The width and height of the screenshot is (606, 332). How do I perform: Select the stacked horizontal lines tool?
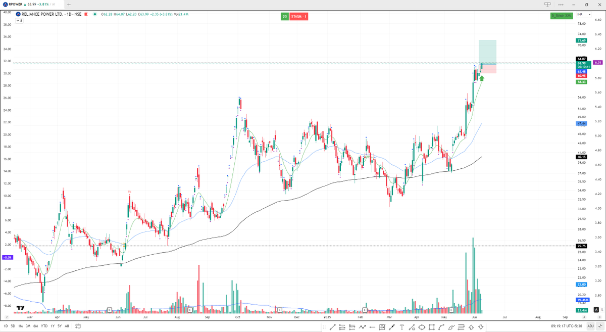tap(461, 327)
